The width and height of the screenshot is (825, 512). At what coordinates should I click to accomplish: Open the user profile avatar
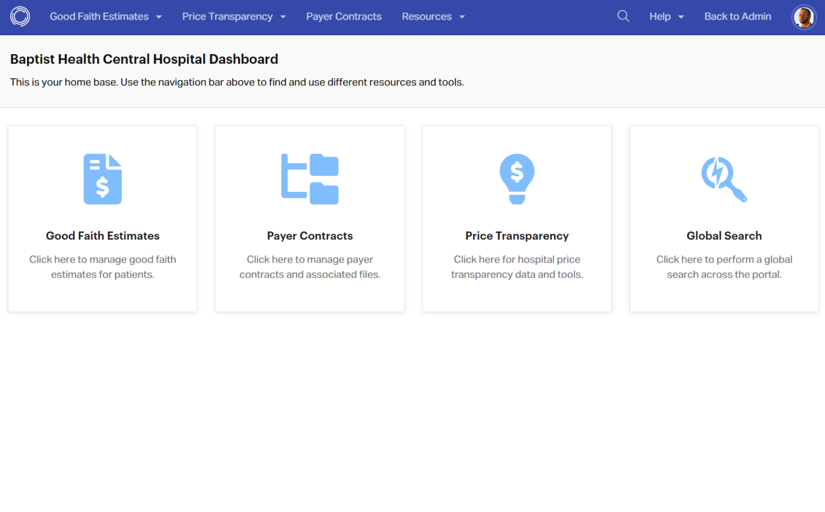pos(804,17)
